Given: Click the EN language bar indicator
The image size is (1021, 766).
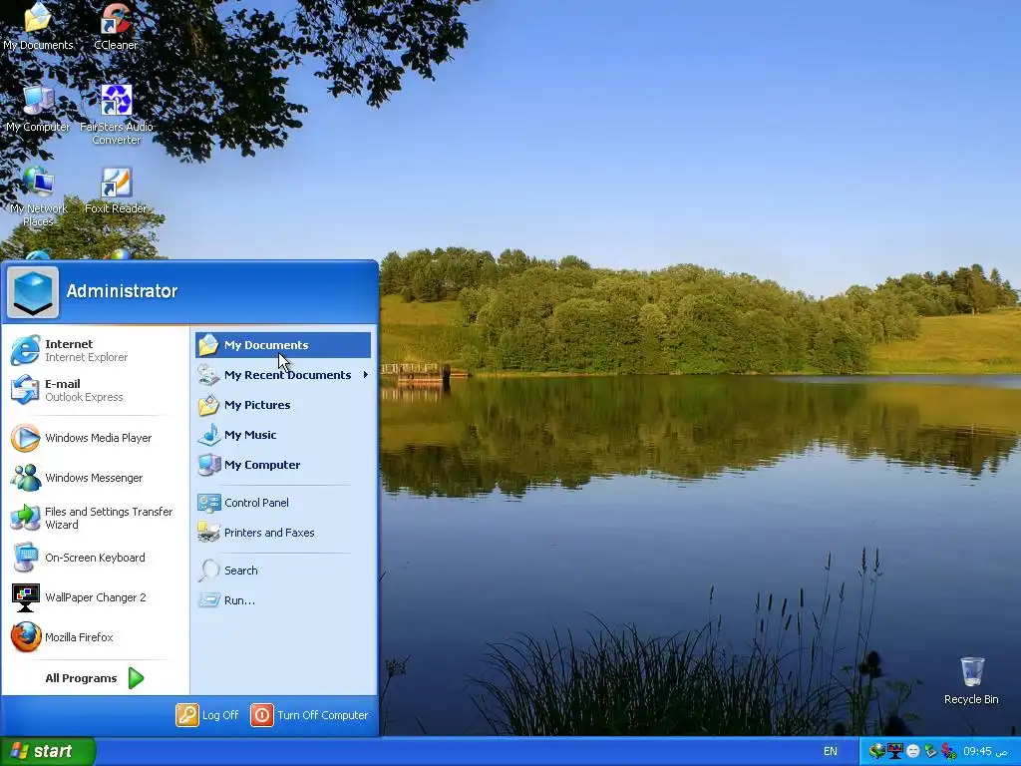Looking at the screenshot, I should pyautogui.click(x=831, y=751).
